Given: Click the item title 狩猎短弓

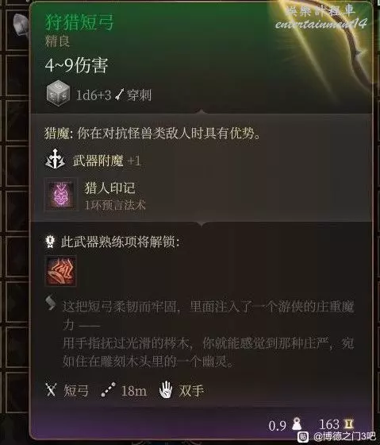Looking at the screenshot, I should tap(79, 22).
